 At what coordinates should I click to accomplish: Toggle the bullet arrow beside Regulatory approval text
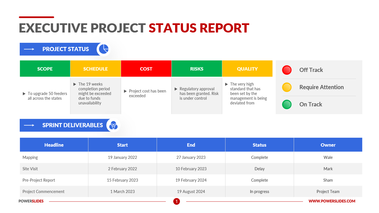pyautogui.click(x=175, y=89)
